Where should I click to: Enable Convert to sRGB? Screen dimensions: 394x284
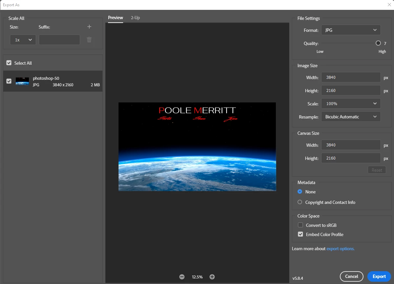click(x=300, y=225)
